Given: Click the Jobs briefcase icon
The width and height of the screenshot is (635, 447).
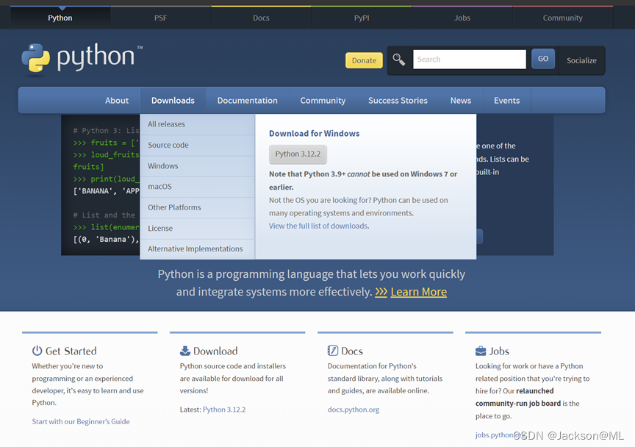Looking at the screenshot, I should (x=481, y=351).
